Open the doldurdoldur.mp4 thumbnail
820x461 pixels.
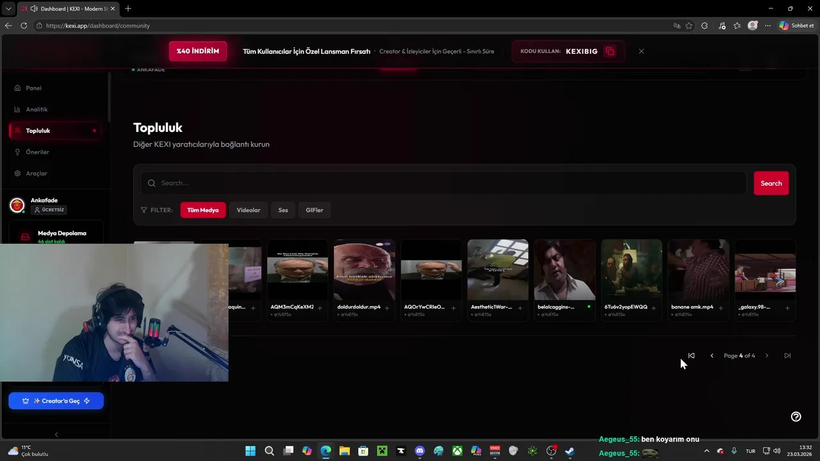click(364, 270)
